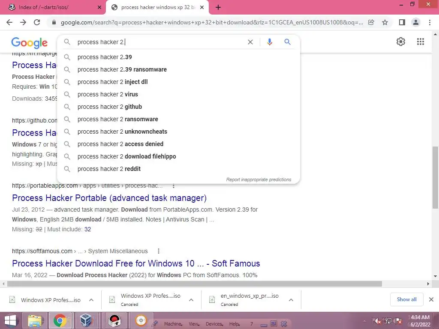The height and width of the screenshot is (329, 439).
Task: Open more options for softfamous.com result
Action: click(159, 251)
